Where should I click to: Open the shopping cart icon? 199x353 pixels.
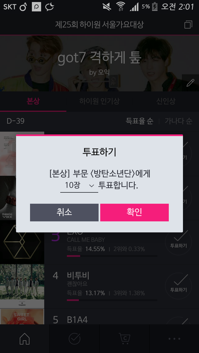coord(124,338)
